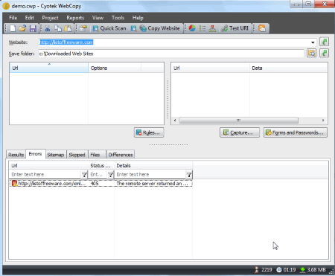This screenshot has height=276, width=335.
Task: Select the listoffreeware.com/xml error row
Action: [101, 184]
